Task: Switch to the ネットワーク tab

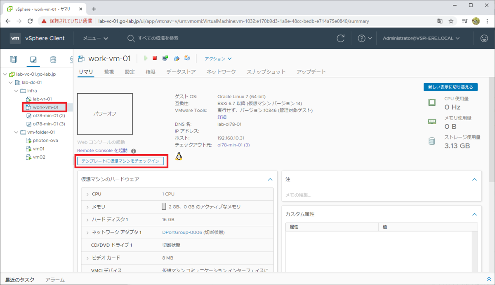Action: (221, 72)
